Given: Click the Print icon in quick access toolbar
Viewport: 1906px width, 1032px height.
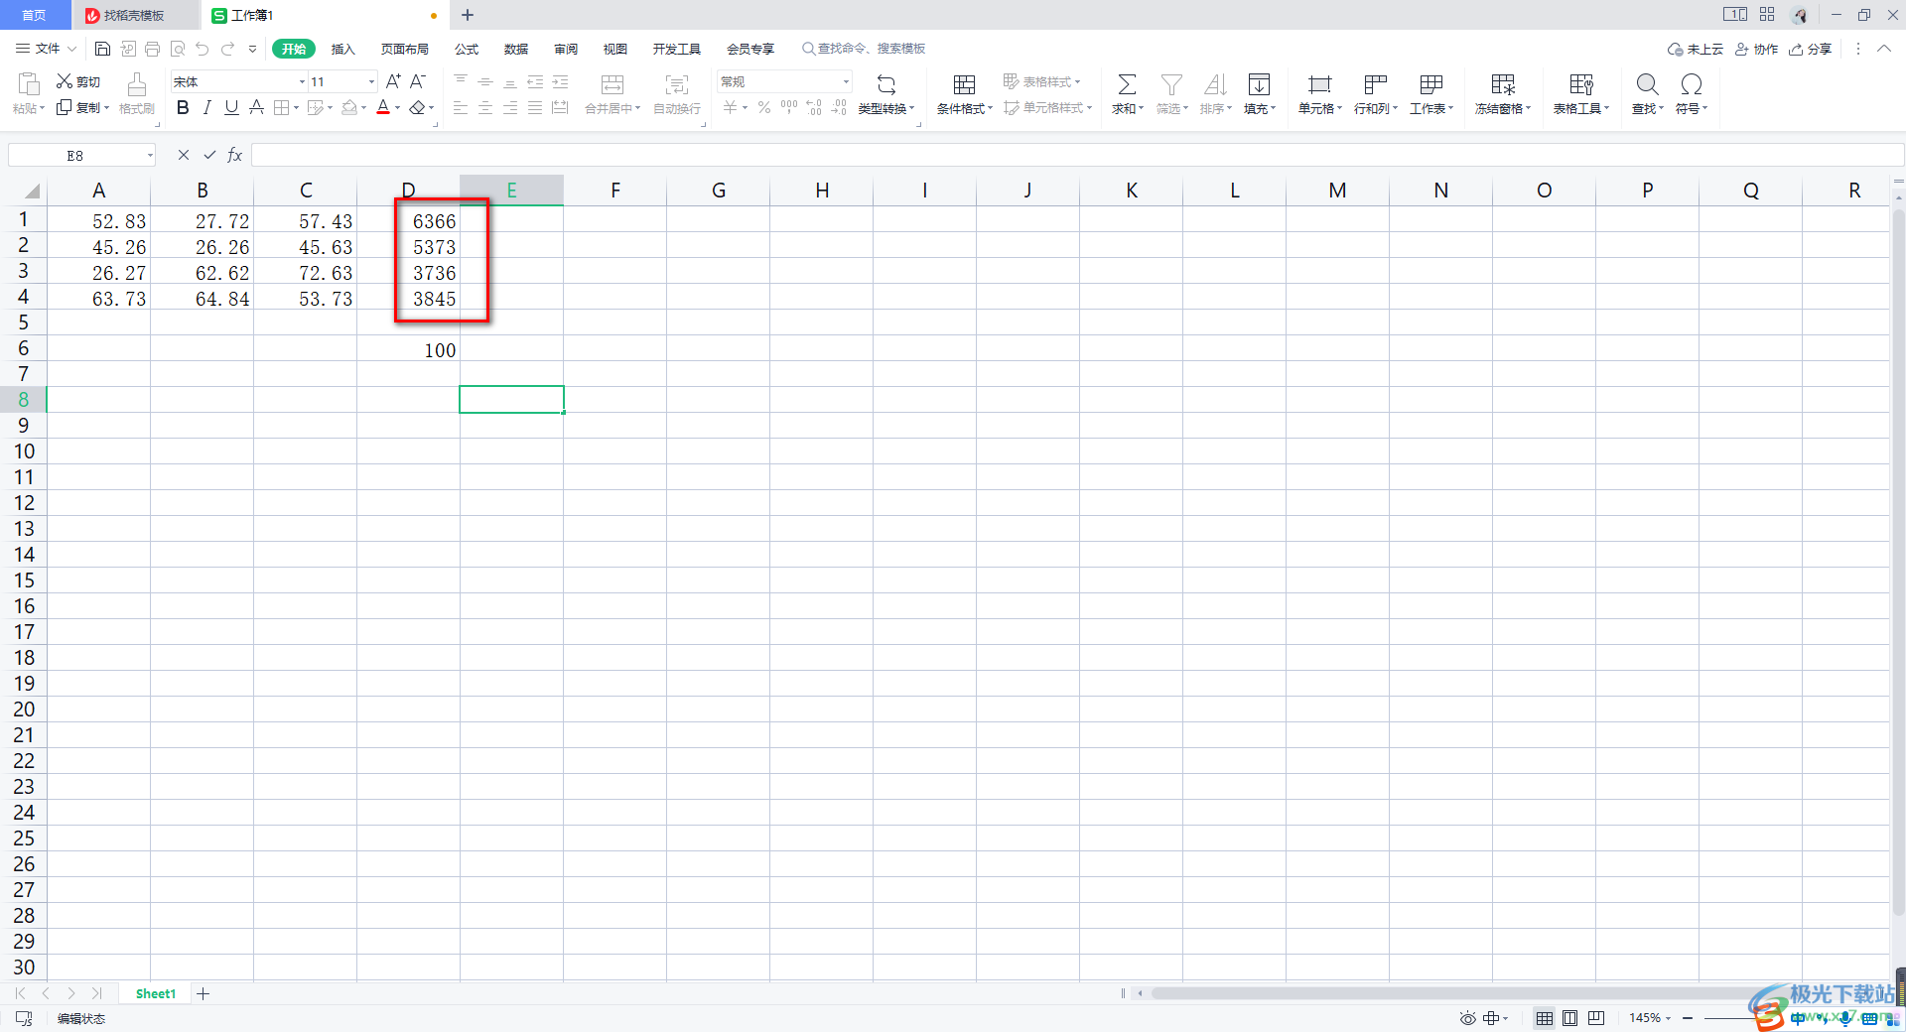Looking at the screenshot, I should 152,49.
